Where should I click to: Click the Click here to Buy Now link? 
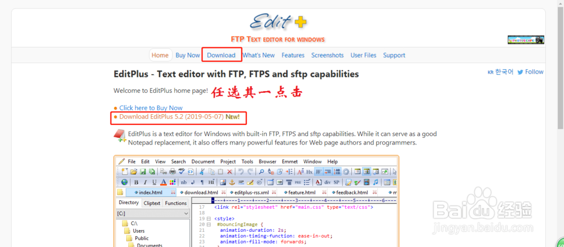pyautogui.click(x=151, y=107)
